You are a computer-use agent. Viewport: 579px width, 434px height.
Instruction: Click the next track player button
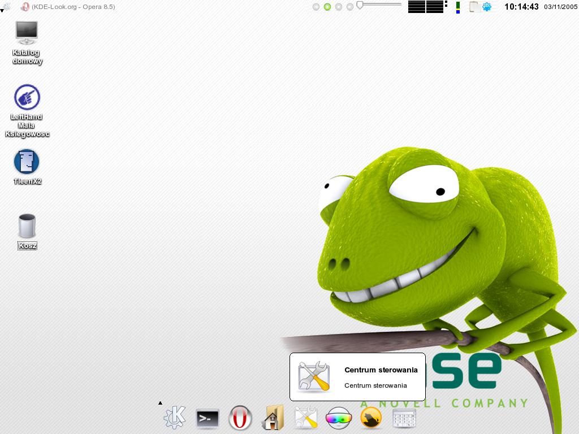point(350,7)
